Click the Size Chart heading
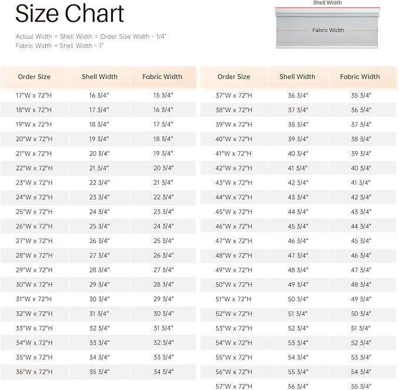This screenshot has width=399, height=390. [x=69, y=14]
